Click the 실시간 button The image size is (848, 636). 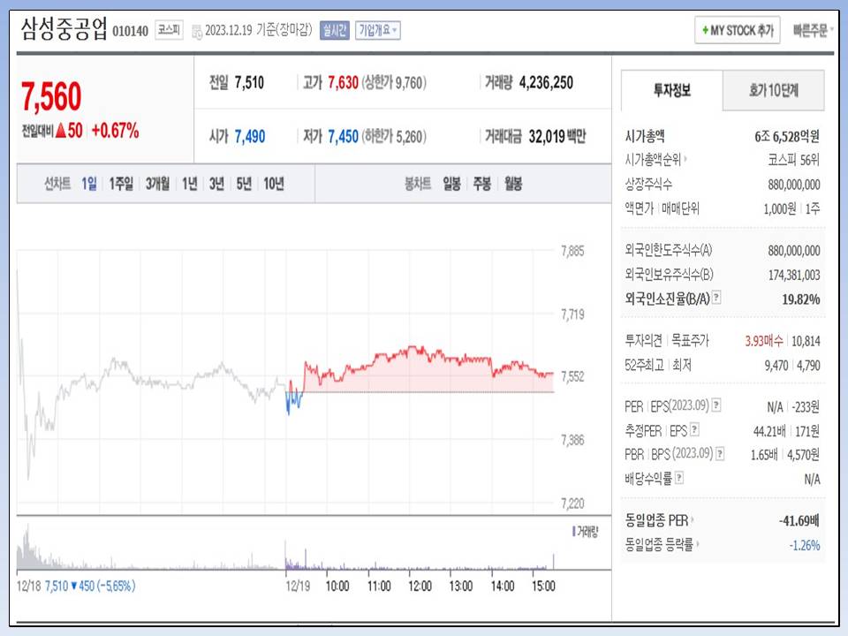tap(334, 30)
